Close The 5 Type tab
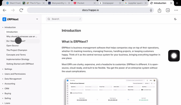Viewport: 181px width, 105px height. pos(44,3)
